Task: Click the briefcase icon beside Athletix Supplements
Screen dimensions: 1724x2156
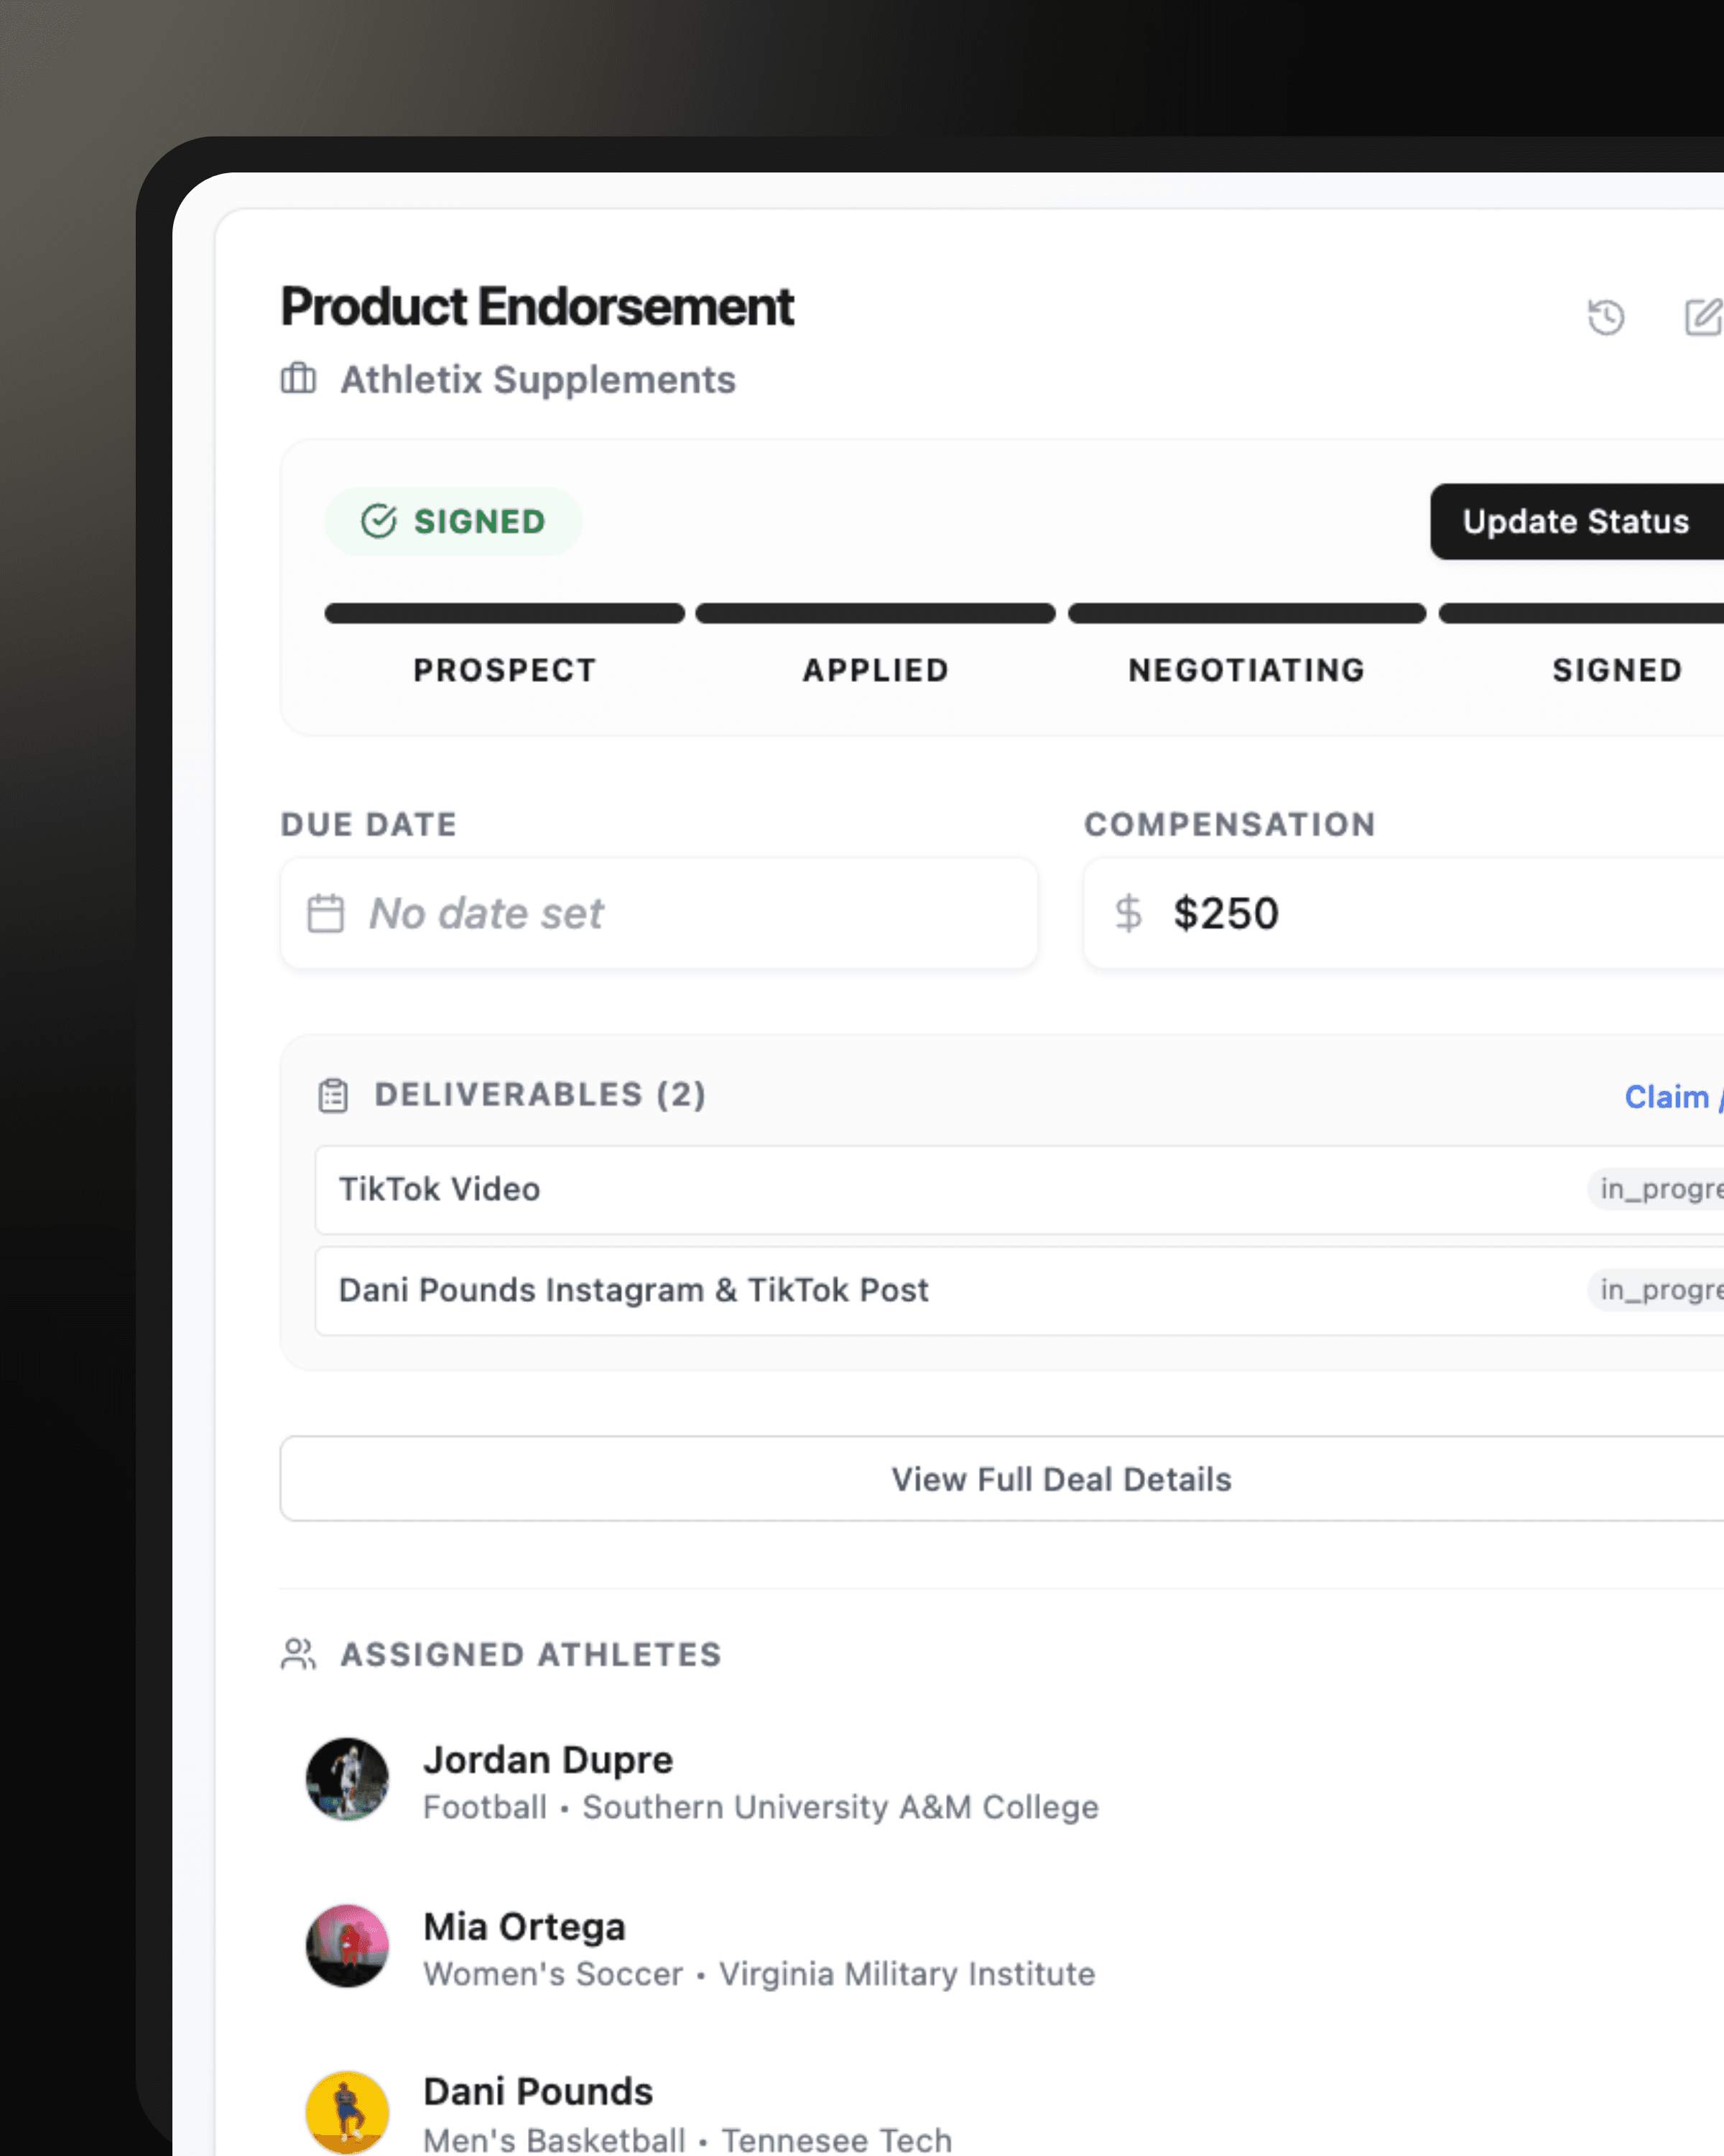Action: coord(298,379)
